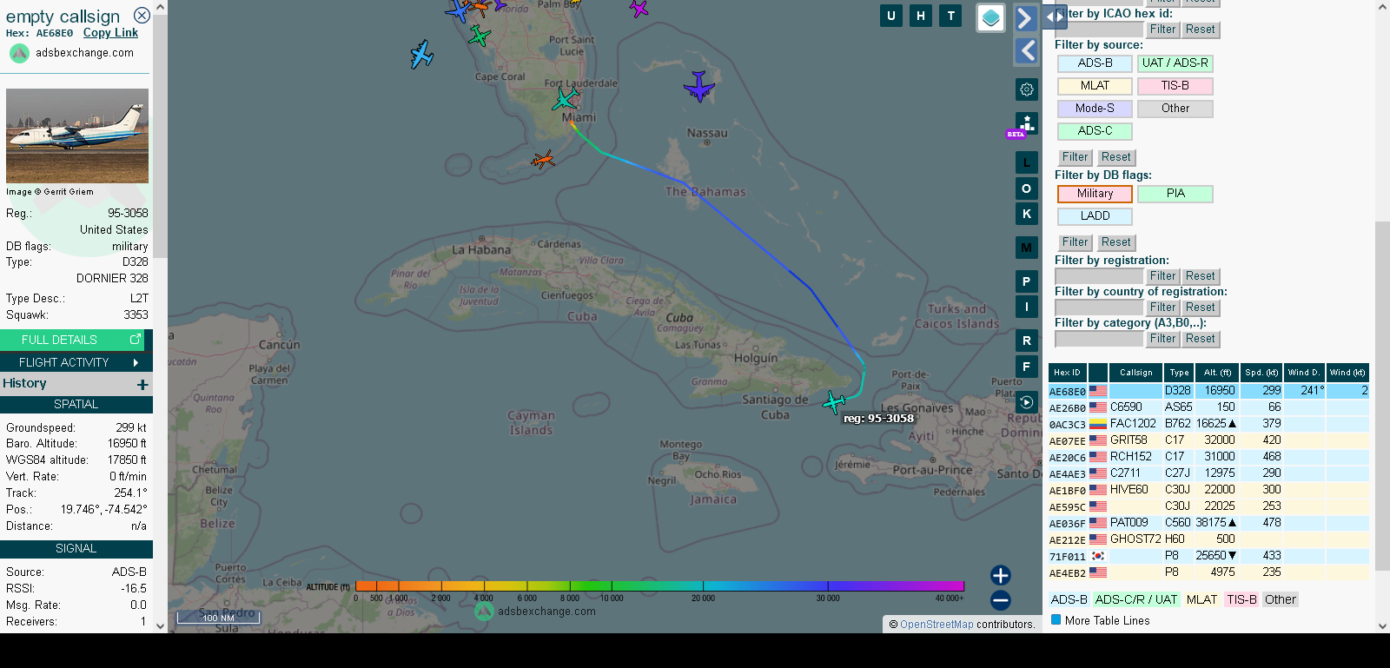Select the tracked aircraft near Santiago de Cuba
The image size is (1390, 668).
tap(835, 402)
